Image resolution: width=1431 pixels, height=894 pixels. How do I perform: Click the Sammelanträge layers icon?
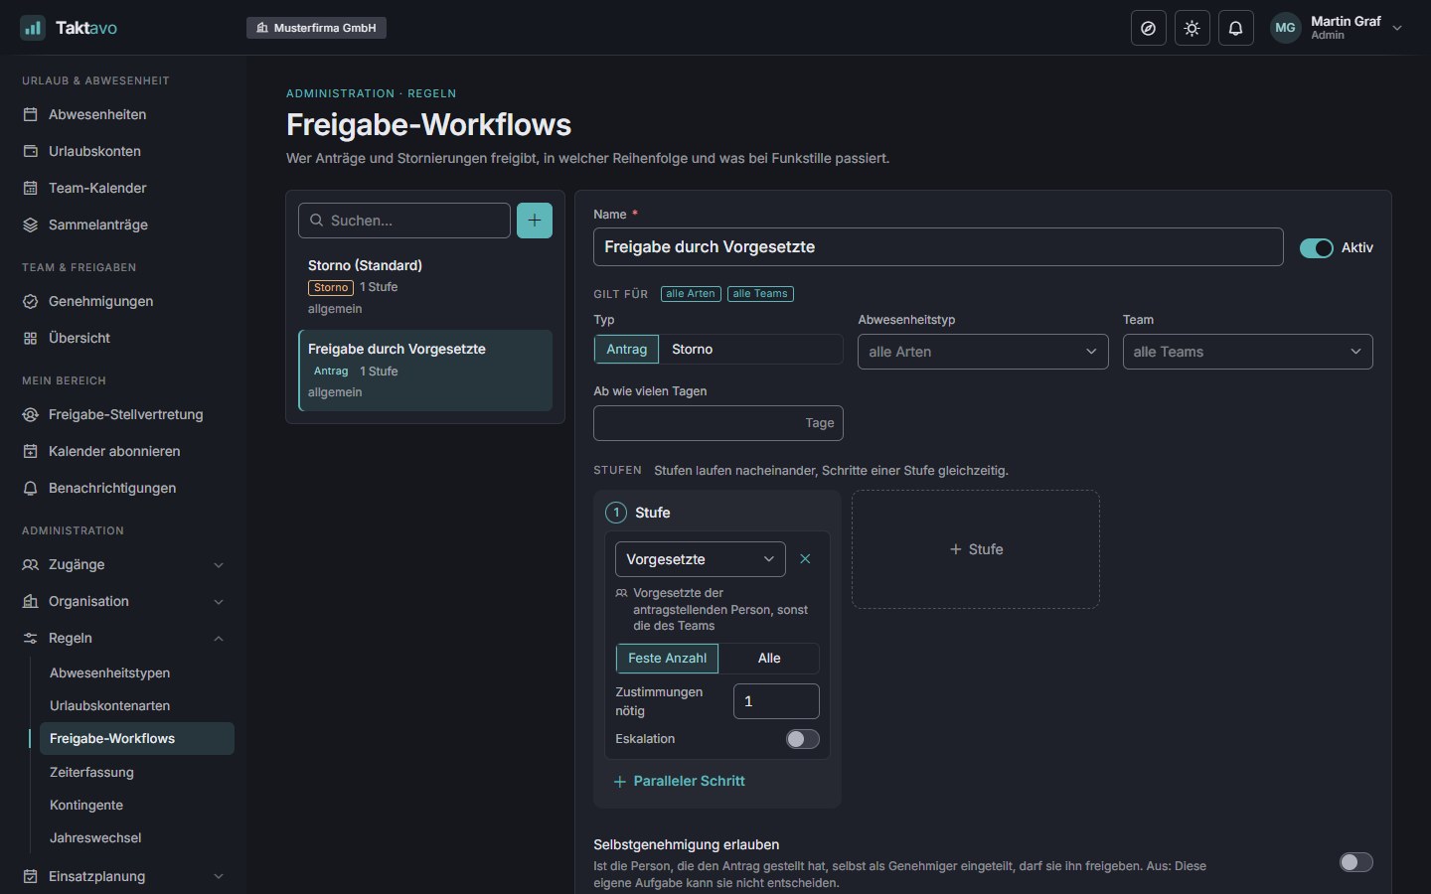click(x=31, y=224)
